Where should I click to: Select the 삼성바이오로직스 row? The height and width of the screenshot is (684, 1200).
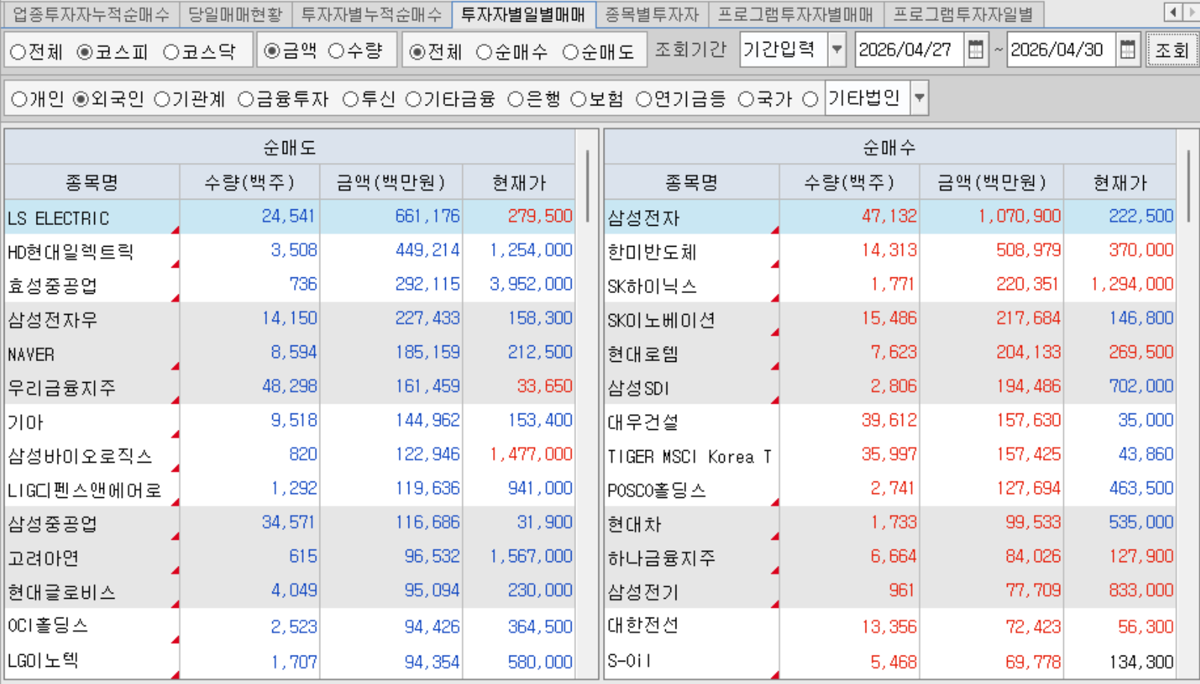[x=290, y=455]
